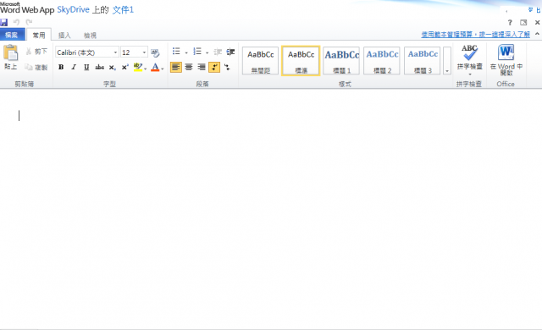Viewport: 542px width, 330px height.
Task: Toggle Align Text Left
Action: pos(176,67)
